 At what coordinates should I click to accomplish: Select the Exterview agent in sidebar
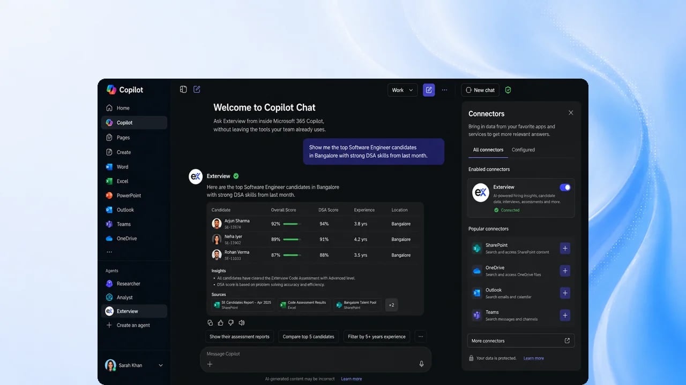[x=134, y=311]
